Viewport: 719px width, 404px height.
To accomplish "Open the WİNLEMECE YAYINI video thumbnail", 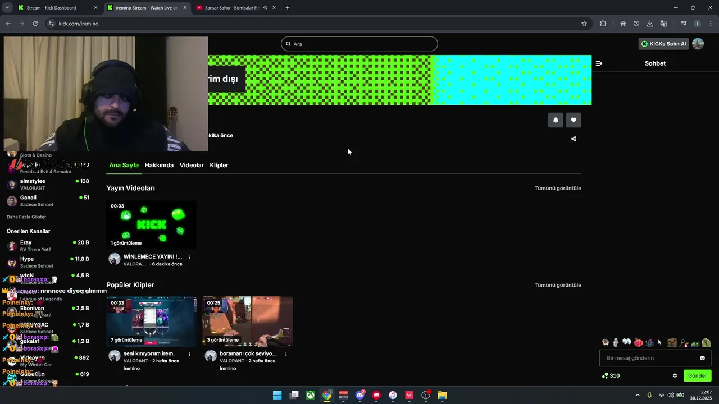I will click(152, 224).
